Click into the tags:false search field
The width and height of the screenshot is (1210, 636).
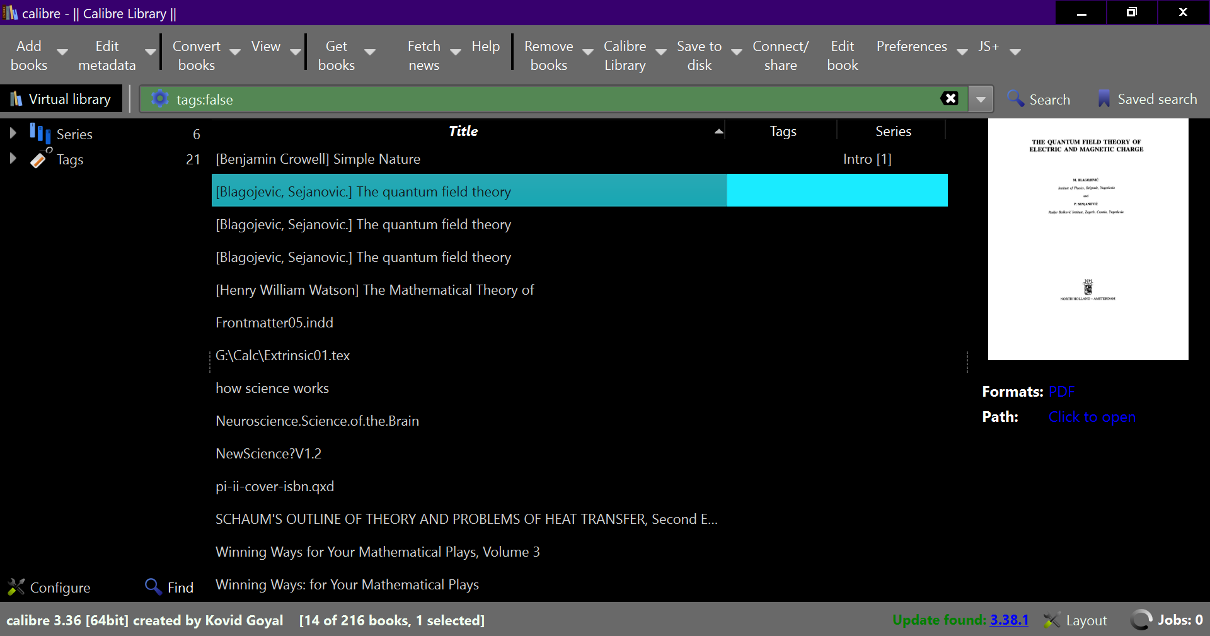(x=555, y=99)
